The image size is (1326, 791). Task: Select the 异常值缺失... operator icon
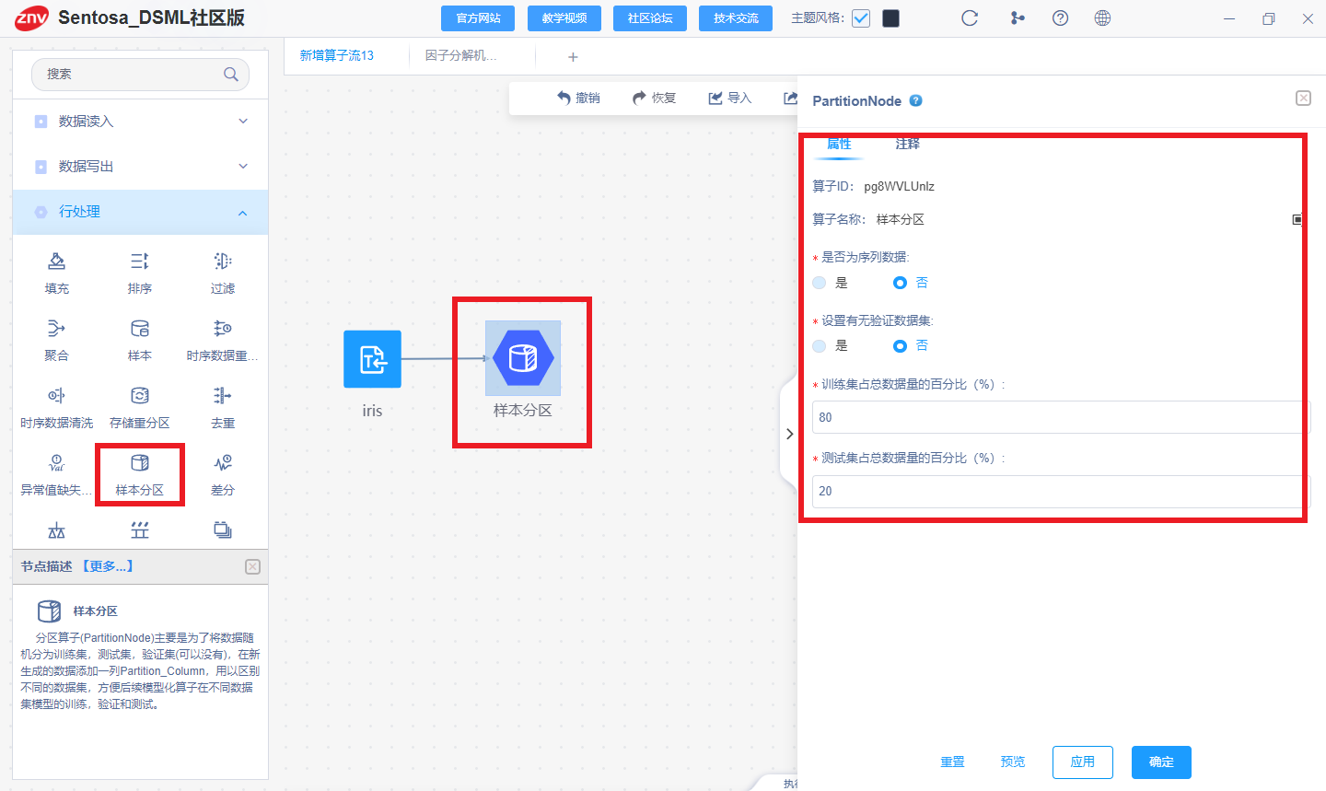coord(56,463)
